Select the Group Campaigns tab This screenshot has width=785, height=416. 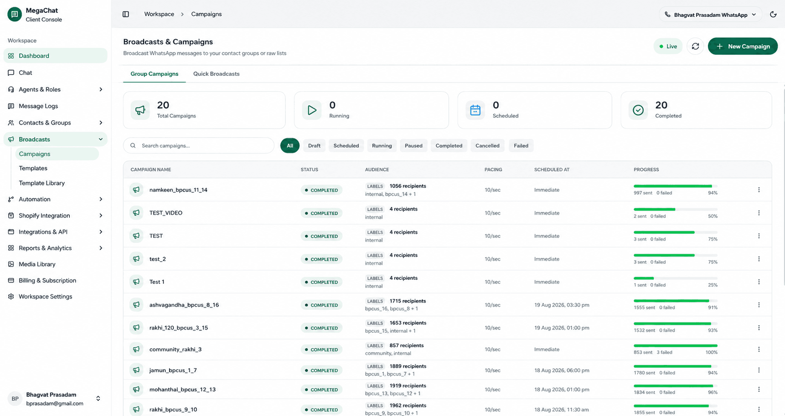[155, 74]
